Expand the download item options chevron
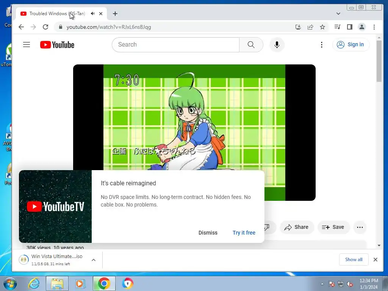Image resolution: width=388 pixels, height=291 pixels. click(x=94, y=260)
